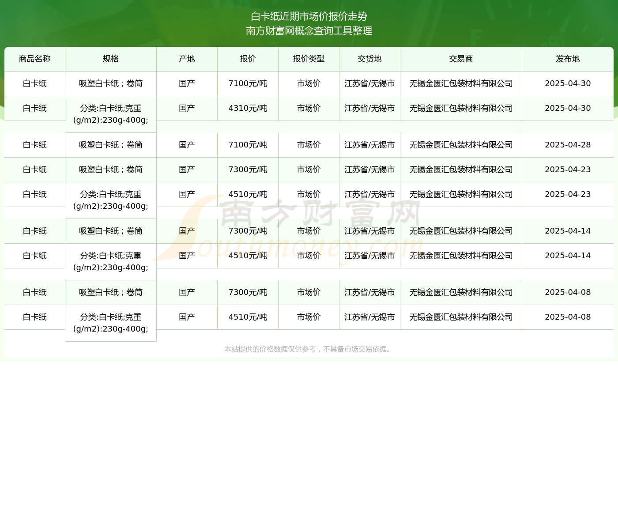Click the 报价 column header
This screenshot has height=532, width=618.
tap(248, 59)
